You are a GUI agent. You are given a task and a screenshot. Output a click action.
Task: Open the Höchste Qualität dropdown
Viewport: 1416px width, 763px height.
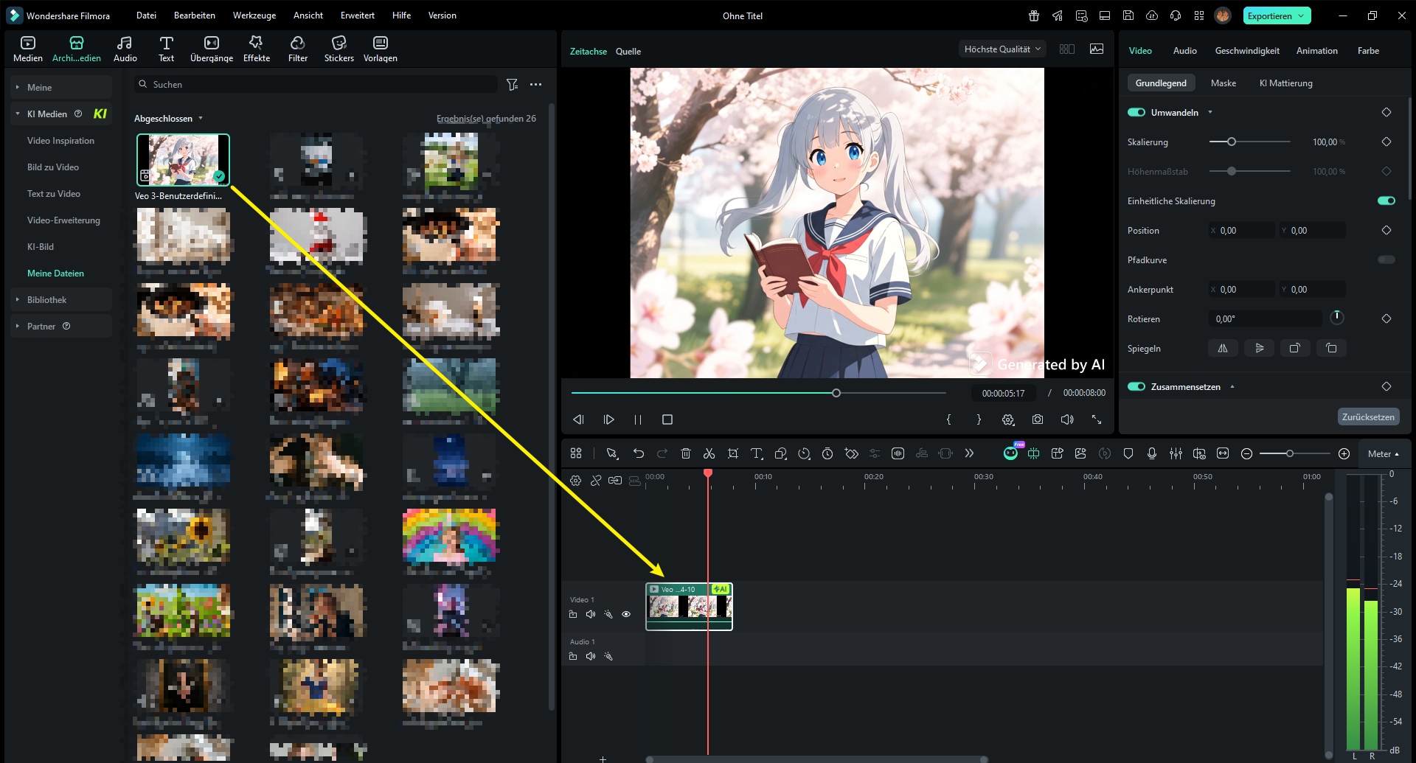click(1002, 49)
